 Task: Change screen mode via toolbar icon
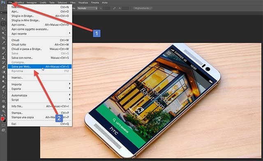click(x=3, y=130)
